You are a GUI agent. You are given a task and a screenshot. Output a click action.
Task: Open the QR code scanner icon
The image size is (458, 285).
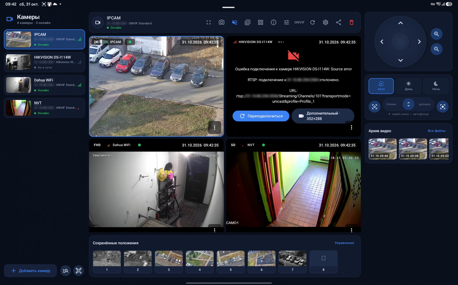(x=78, y=271)
